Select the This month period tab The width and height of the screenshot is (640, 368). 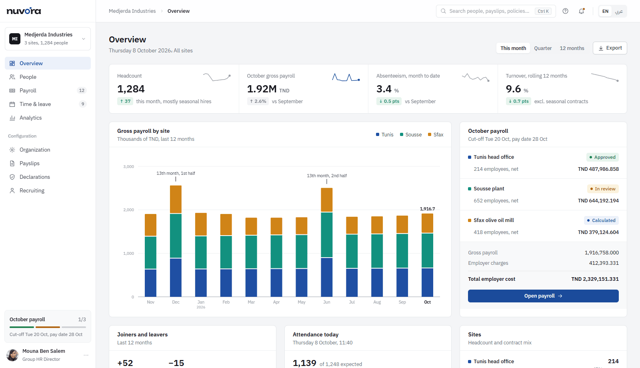pos(513,48)
